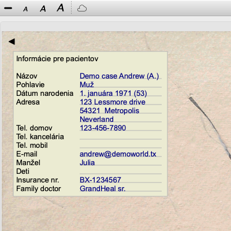Viewport: 231px width, 231px height.
Task: Click the Manžel field showing Julia
Action: point(121,162)
